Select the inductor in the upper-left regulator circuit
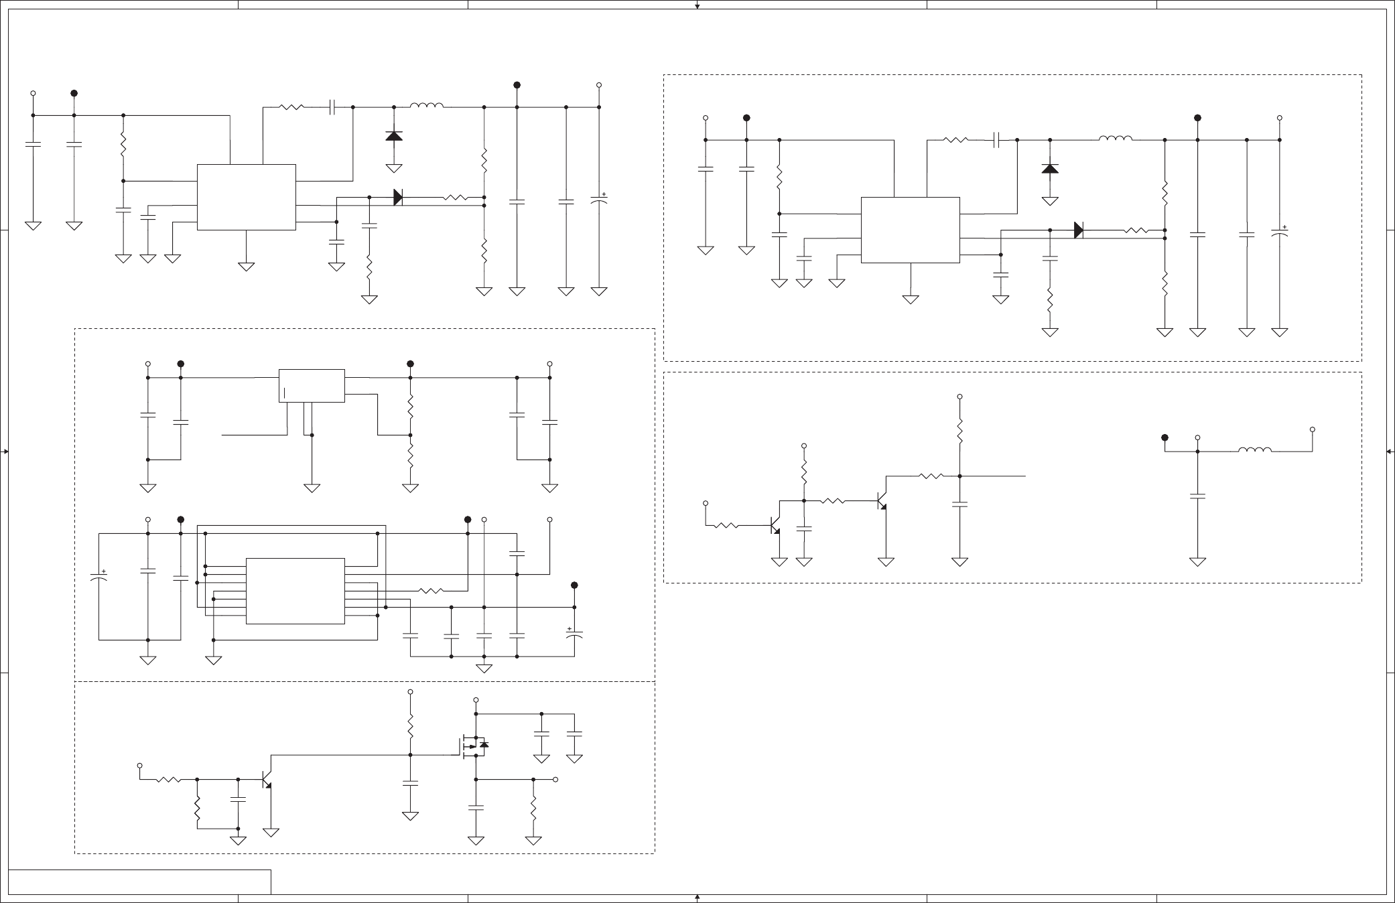The image size is (1395, 903). pyautogui.click(x=426, y=107)
